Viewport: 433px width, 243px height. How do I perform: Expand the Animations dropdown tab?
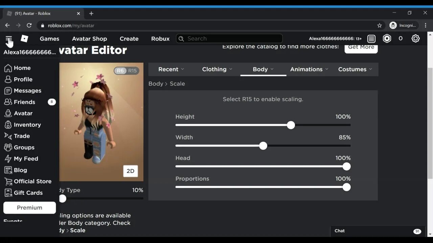point(309,69)
